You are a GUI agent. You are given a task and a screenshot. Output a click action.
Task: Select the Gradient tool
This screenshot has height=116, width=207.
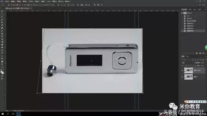point(2,42)
